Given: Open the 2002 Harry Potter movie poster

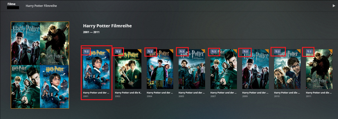Looking at the screenshot, I should [128, 69].
